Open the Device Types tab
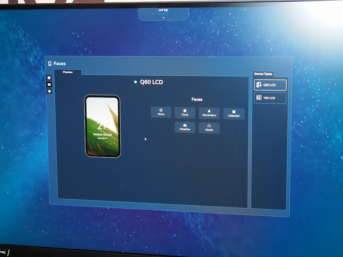This screenshot has height=257, width=343. pyautogui.click(x=263, y=74)
